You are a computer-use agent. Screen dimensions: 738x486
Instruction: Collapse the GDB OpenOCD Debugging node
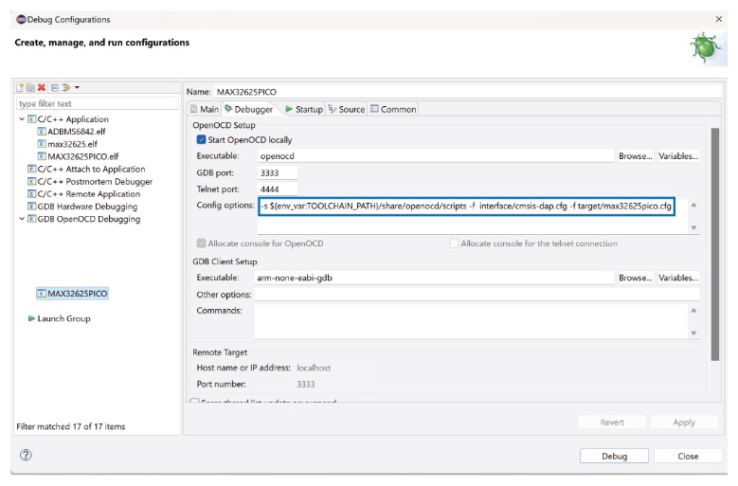pos(23,219)
